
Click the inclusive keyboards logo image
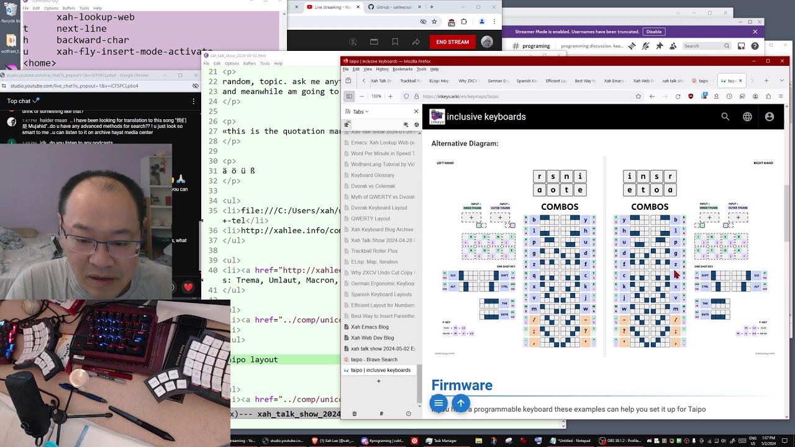tap(437, 117)
